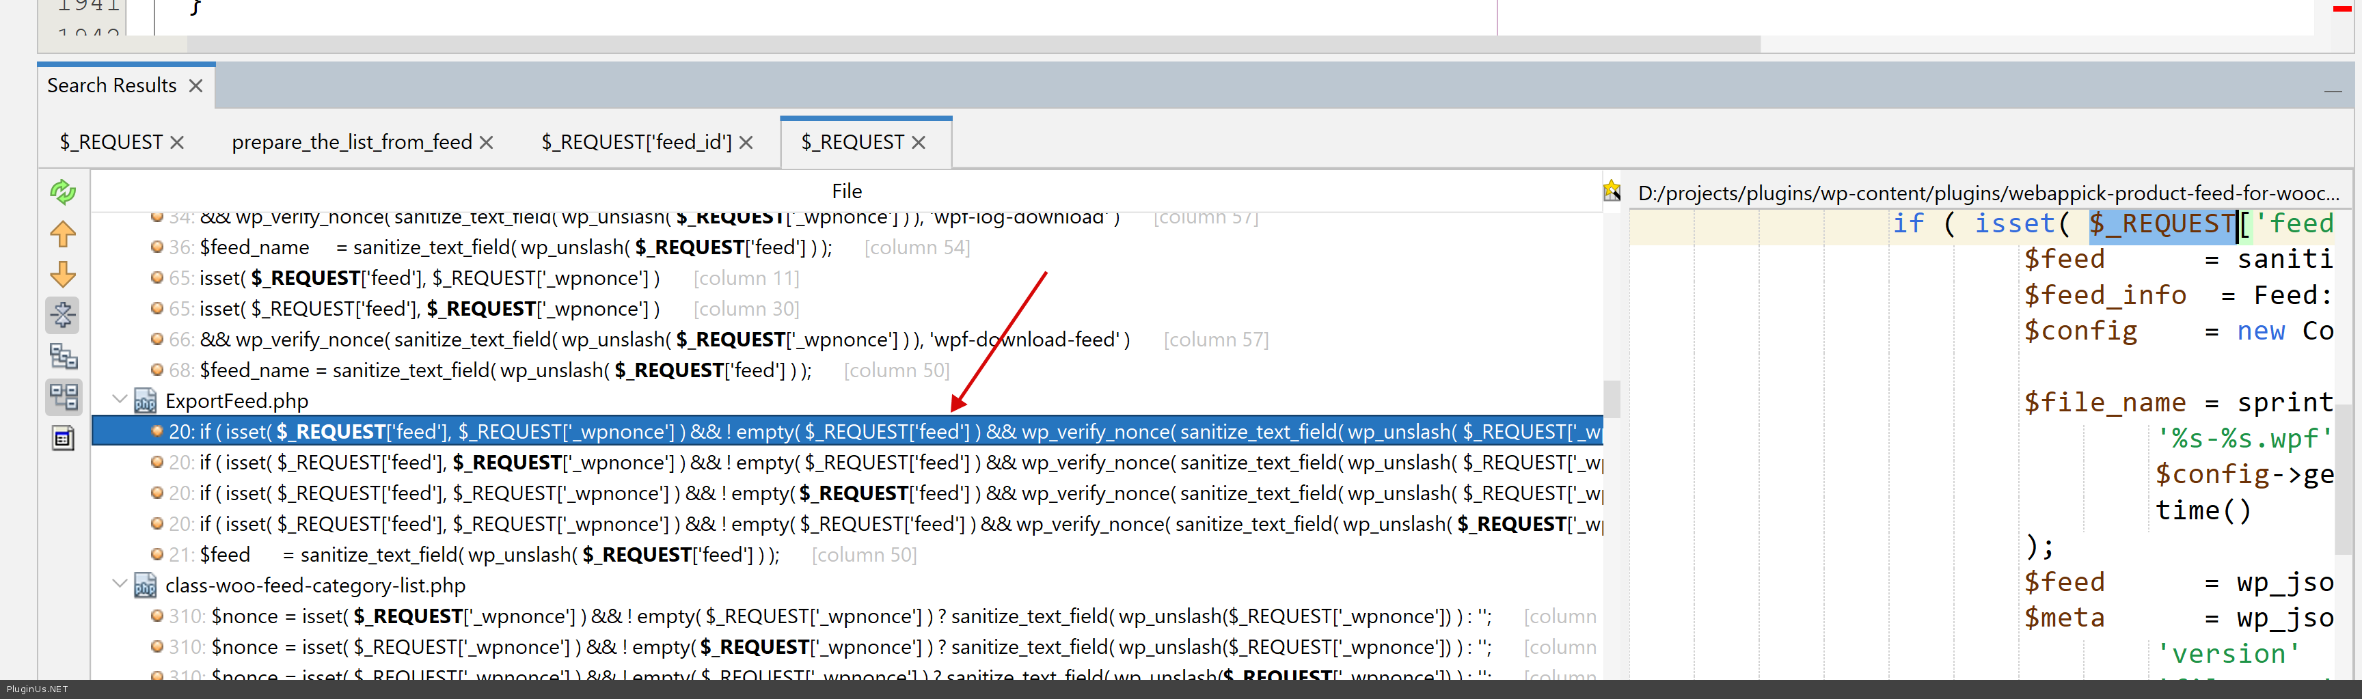Viewport: 2362px width, 699px height.
Task: Go to previous match with up arrow
Action: coord(62,234)
